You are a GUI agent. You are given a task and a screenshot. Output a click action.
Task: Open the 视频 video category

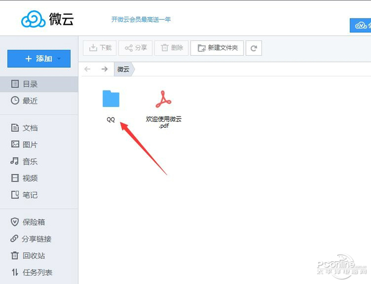tap(39, 178)
